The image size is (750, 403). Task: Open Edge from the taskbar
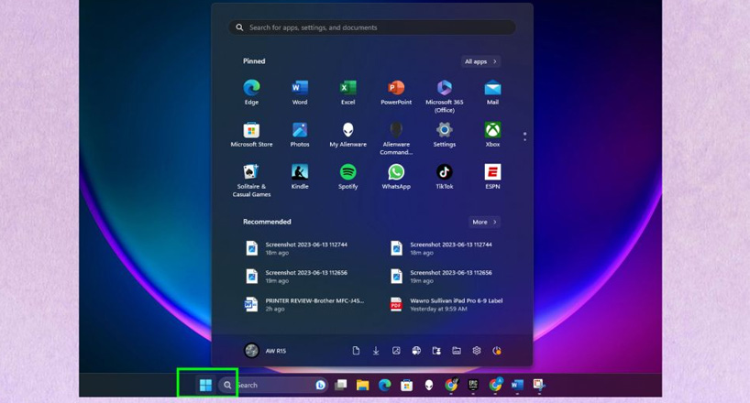pyautogui.click(x=384, y=385)
